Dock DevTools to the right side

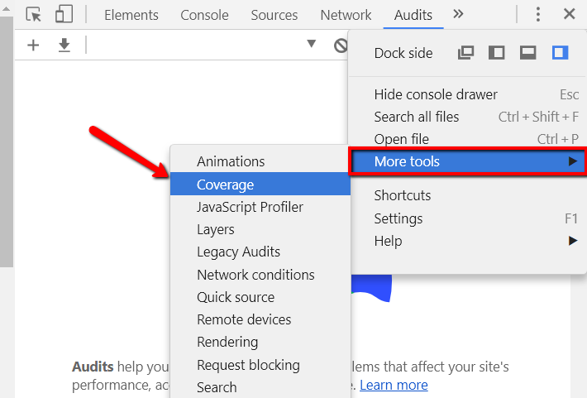click(560, 53)
